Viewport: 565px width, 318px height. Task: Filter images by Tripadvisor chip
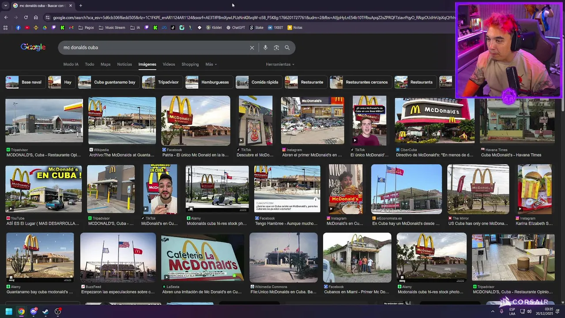(162, 82)
